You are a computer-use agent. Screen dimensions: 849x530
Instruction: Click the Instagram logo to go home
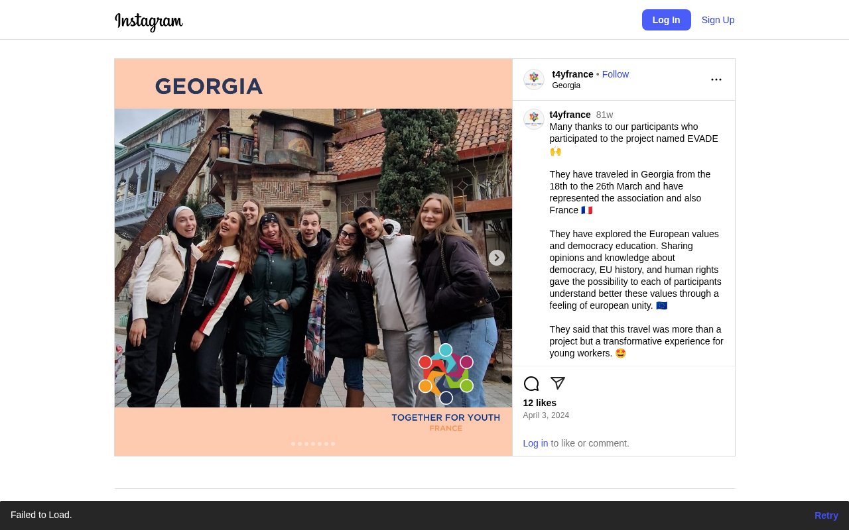point(149,21)
